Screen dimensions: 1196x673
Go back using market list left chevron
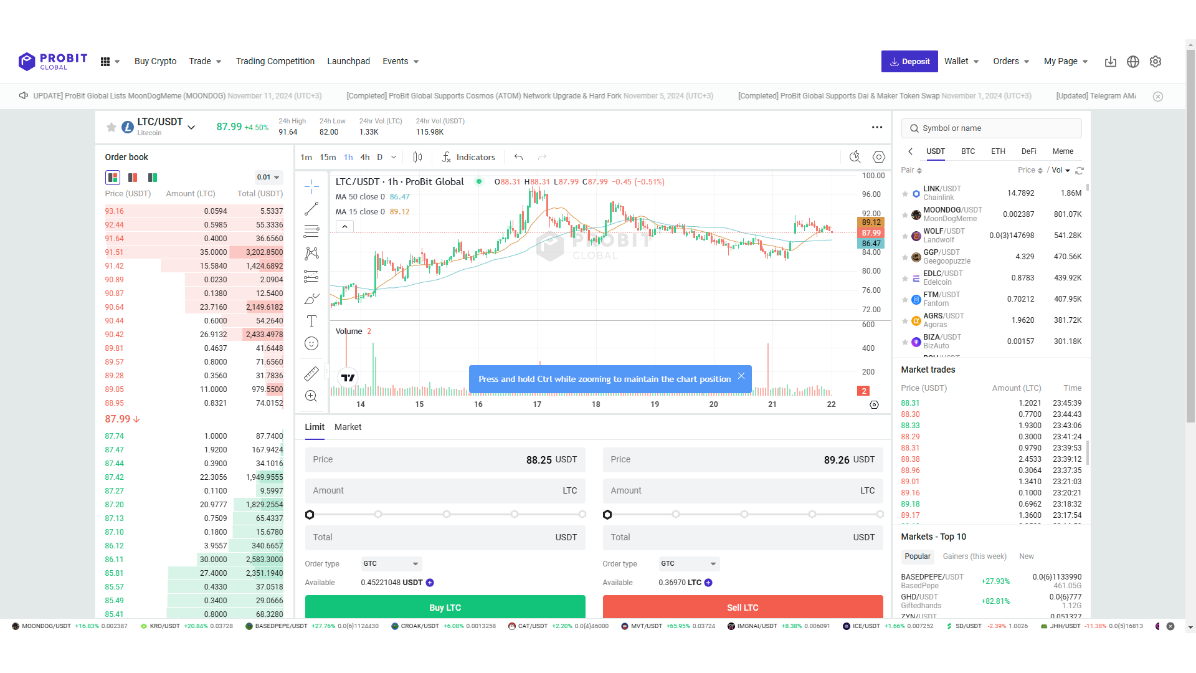tap(910, 151)
